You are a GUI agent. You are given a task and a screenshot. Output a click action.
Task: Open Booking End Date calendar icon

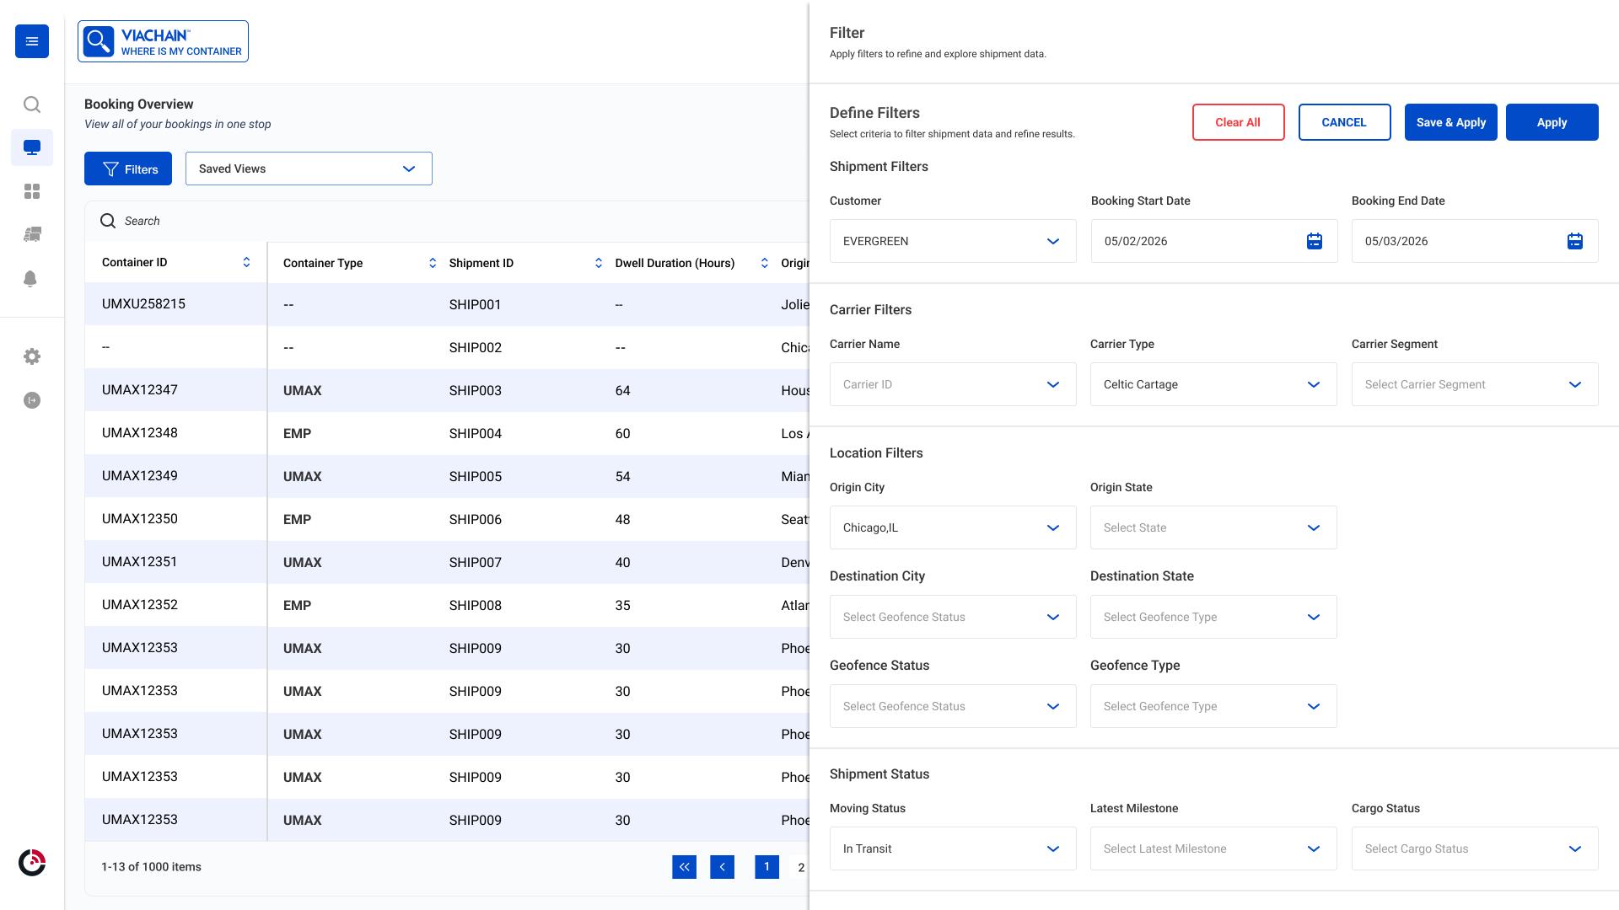[1574, 241]
